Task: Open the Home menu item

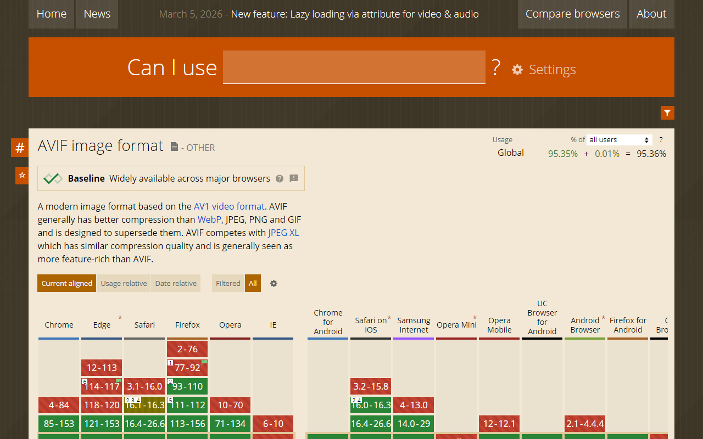Action: click(x=52, y=14)
